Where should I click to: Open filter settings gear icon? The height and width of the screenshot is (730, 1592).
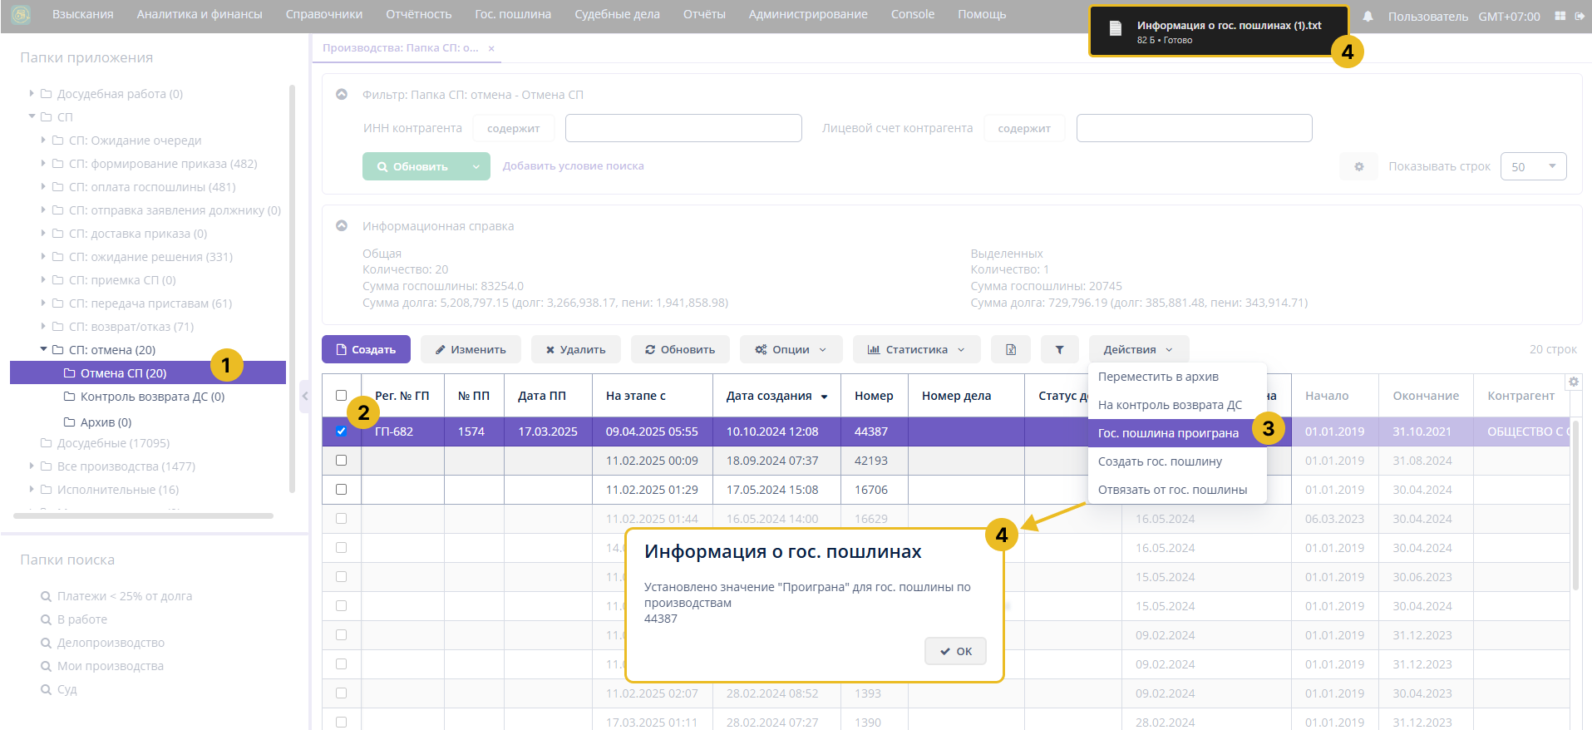click(1358, 166)
